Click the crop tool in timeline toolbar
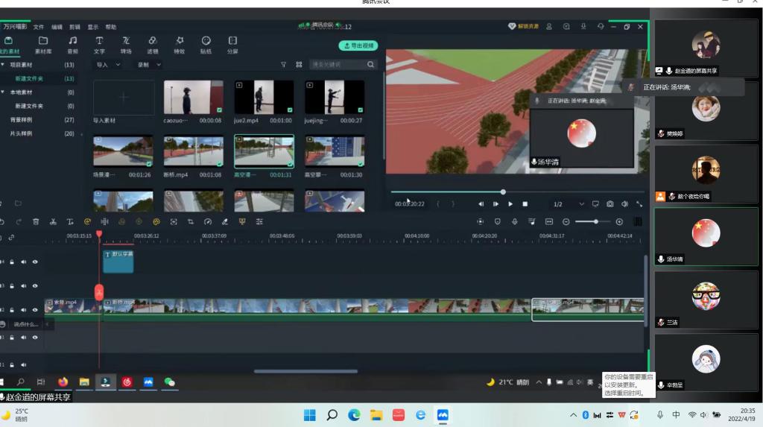The width and height of the screenshot is (763, 427). 191,221
